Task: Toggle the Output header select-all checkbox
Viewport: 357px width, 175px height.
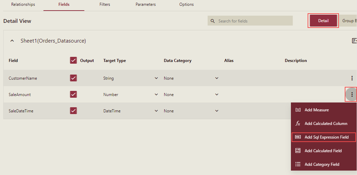Action: click(73, 61)
